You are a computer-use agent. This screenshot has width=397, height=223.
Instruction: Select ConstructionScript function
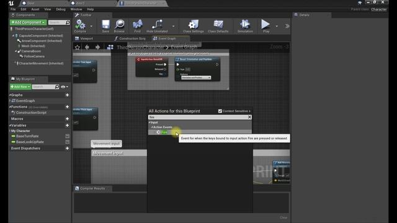click(31, 113)
